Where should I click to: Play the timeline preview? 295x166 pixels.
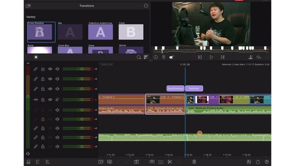[x=211, y=57]
